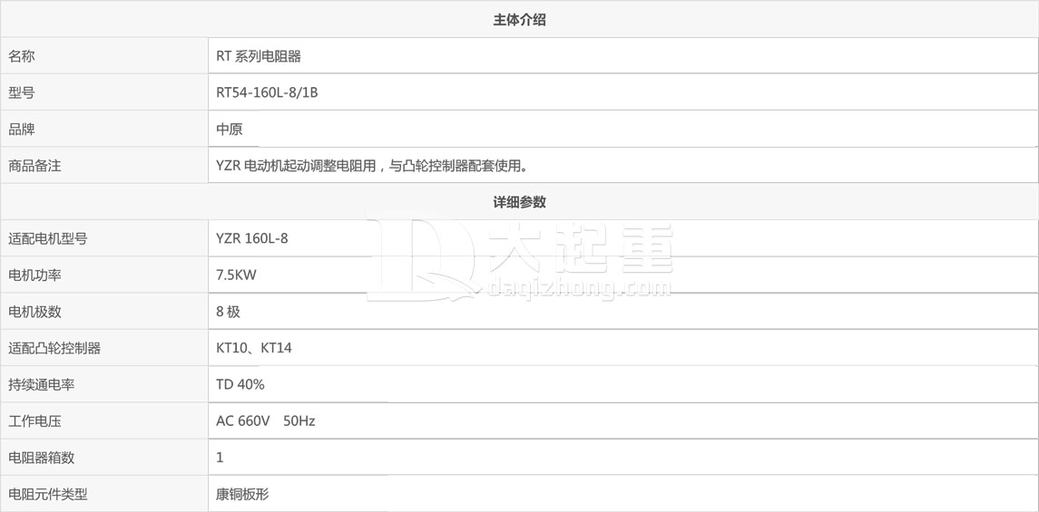This screenshot has width=1039, height=512.
Task: Select the value 康铜板形
Action: click(242, 494)
